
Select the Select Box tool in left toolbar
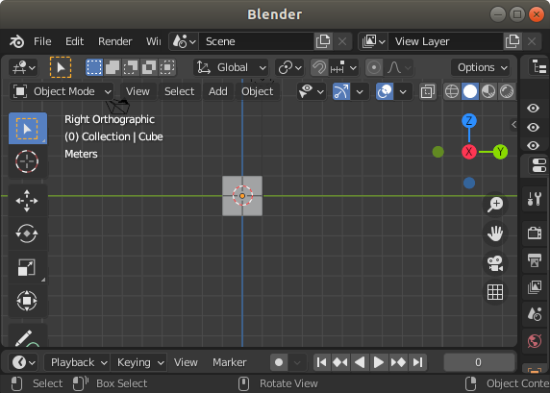pyautogui.click(x=28, y=129)
